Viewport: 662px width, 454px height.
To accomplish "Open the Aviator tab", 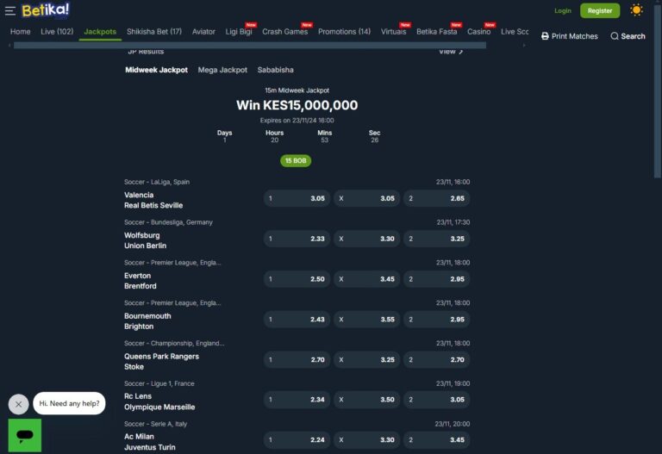I will (203, 32).
